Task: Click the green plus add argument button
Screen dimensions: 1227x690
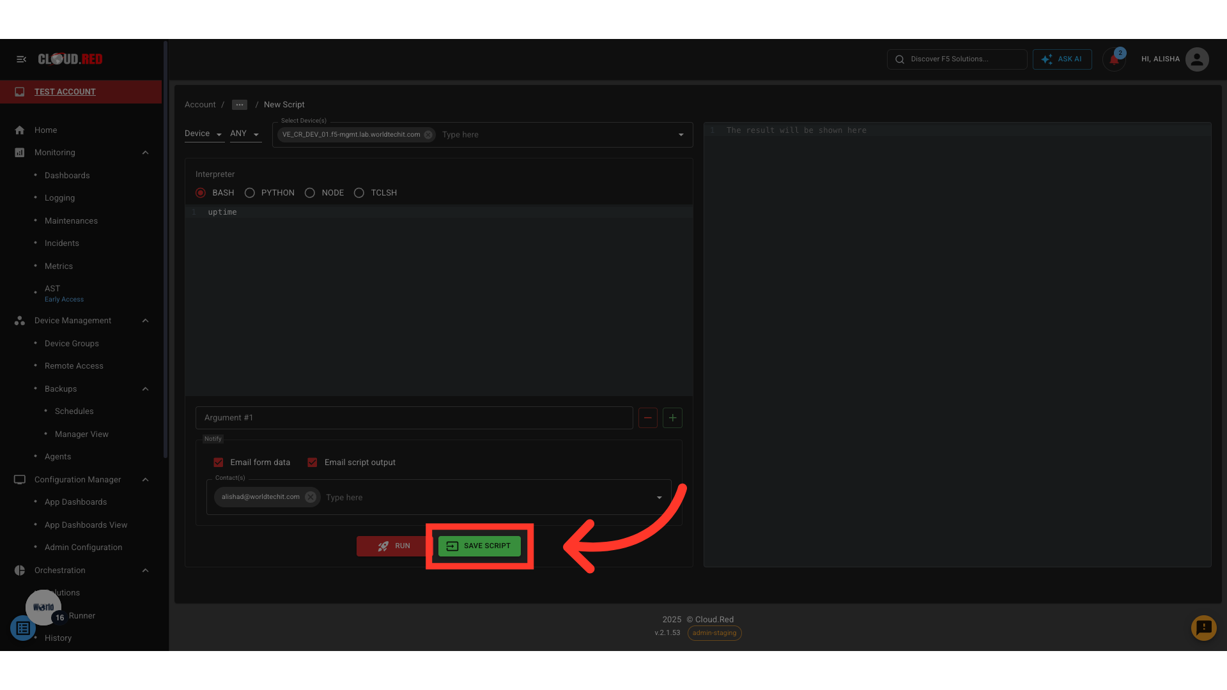Action: pyautogui.click(x=672, y=418)
